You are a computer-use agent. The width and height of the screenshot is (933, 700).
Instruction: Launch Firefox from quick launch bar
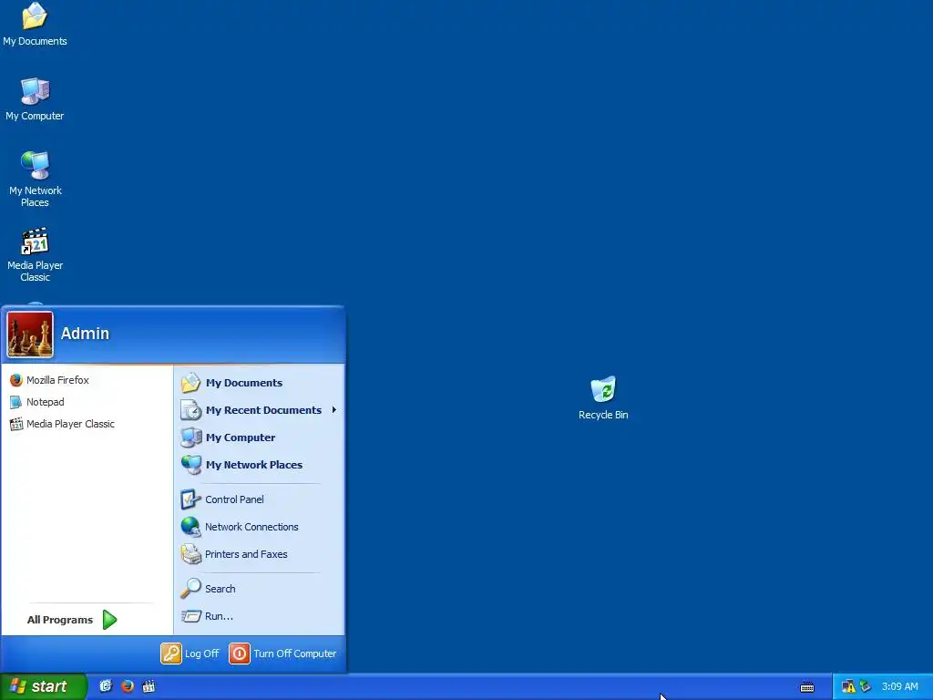(x=127, y=686)
